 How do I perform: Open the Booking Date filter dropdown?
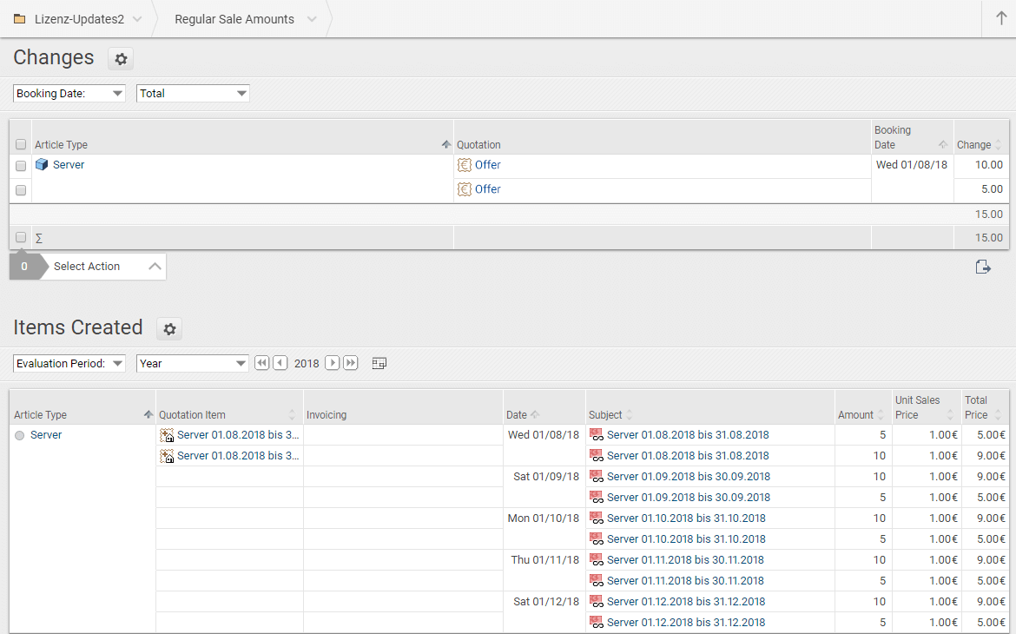point(69,94)
